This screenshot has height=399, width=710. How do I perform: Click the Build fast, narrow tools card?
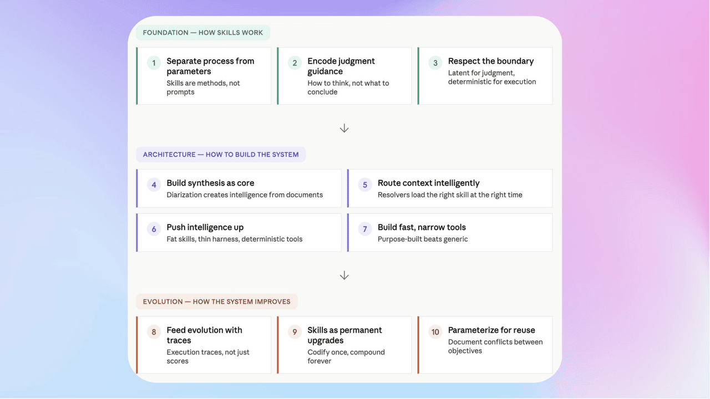point(450,233)
